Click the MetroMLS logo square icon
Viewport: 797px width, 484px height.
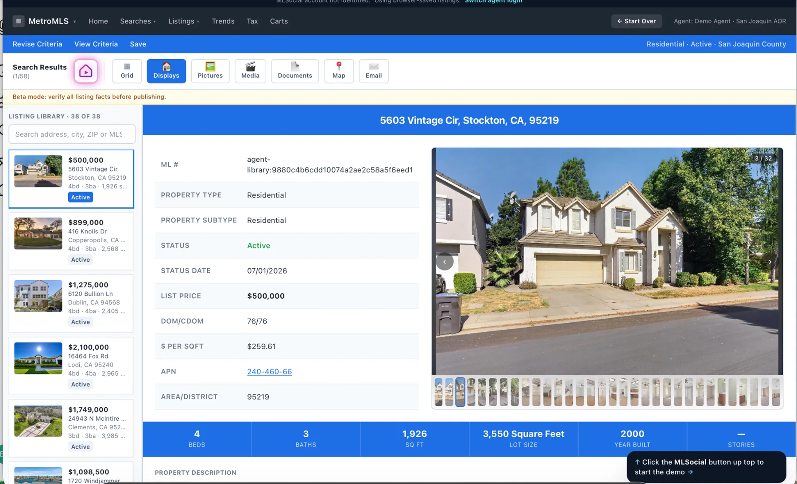[18, 21]
